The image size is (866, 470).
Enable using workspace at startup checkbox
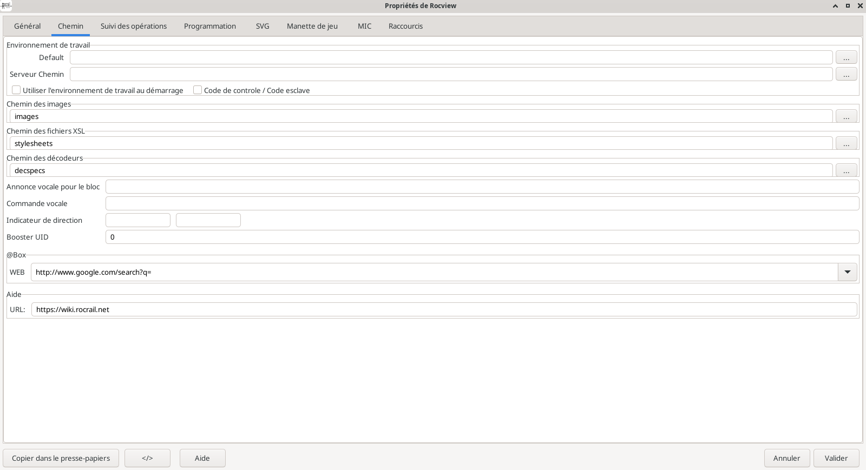coord(16,90)
